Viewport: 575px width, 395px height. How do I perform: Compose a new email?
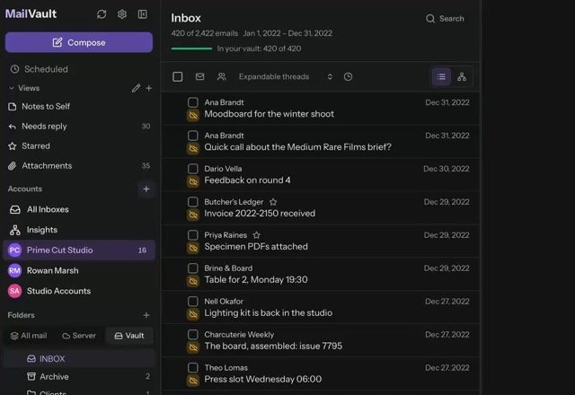click(79, 42)
